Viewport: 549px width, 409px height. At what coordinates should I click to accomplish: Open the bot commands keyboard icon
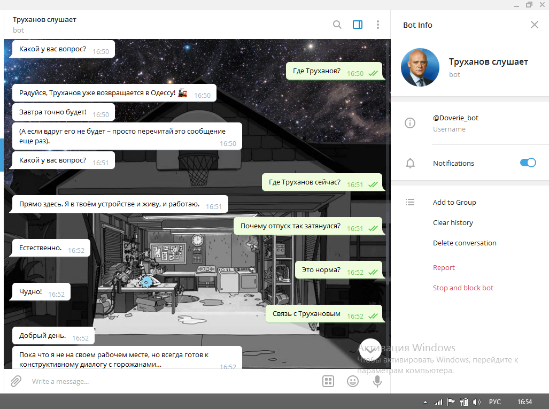(328, 381)
